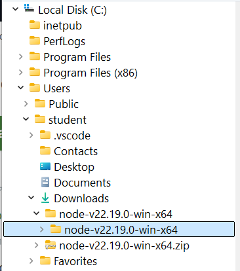240x271 pixels.
Task: Open the Documents folder
Action: click(x=83, y=183)
